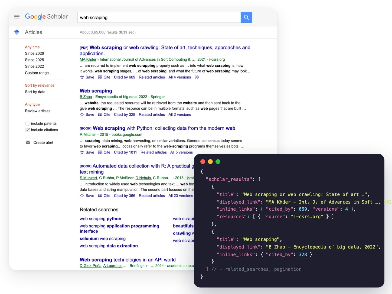Click the Create alert link
The width and height of the screenshot is (392, 294).
point(43,142)
